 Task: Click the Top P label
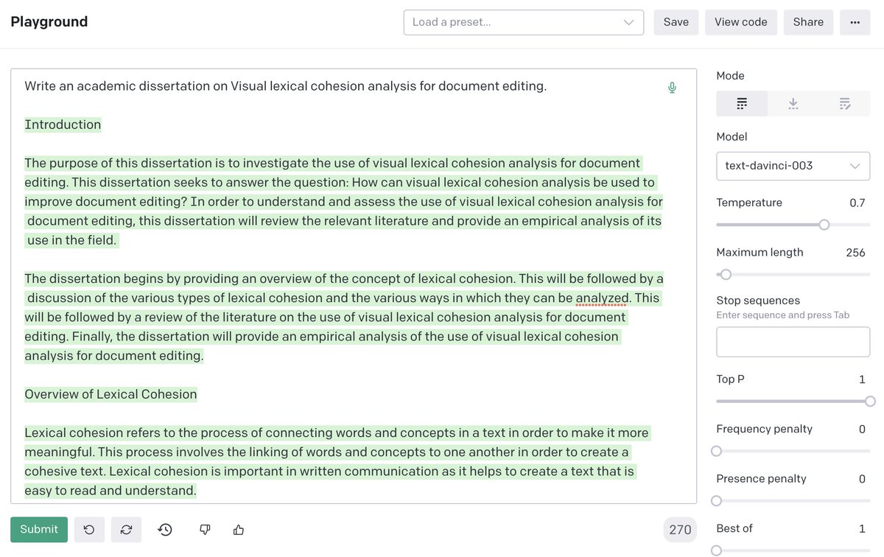pyautogui.click(x=730, y=379)
